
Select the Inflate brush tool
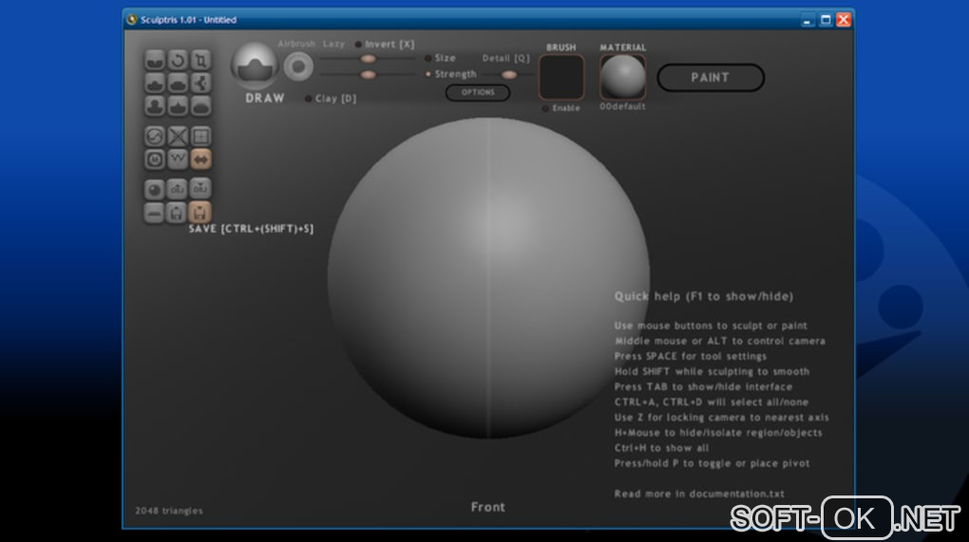(155, 106)
